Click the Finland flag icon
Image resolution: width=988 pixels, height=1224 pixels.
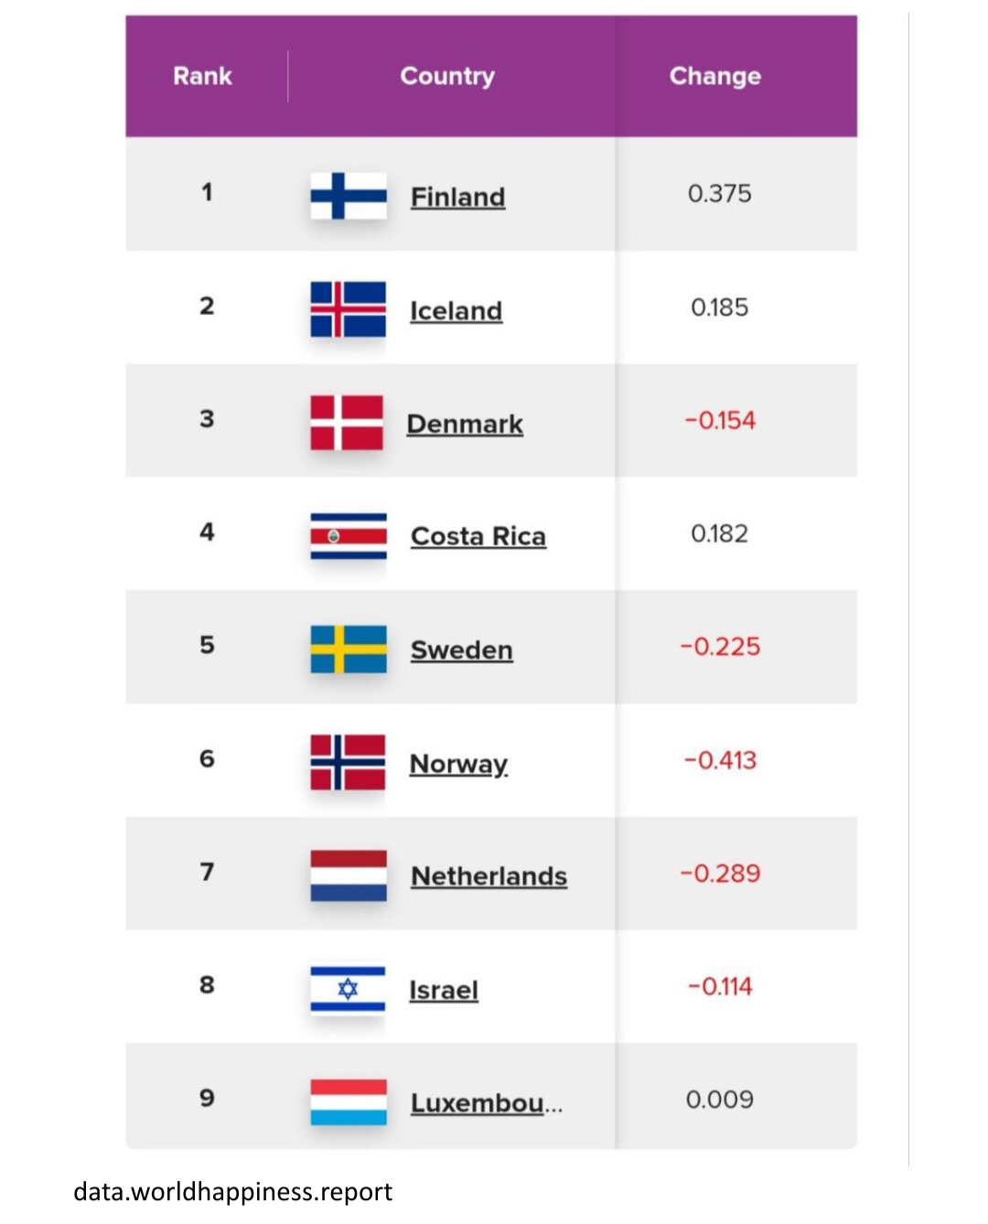pyautogui.click(x=348, y=196)
